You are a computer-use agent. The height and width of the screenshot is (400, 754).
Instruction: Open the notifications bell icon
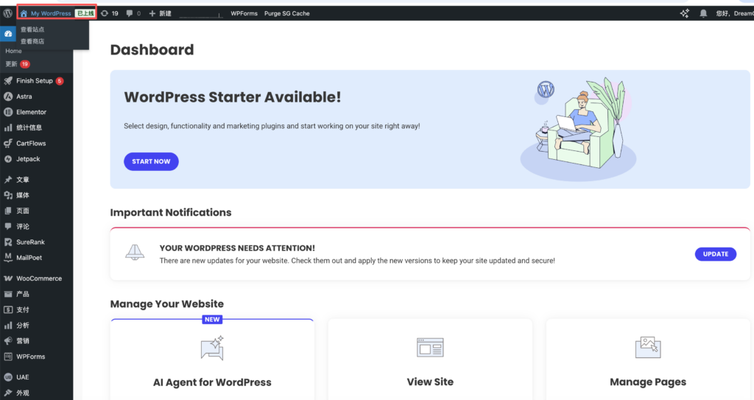tap(703, 13)
